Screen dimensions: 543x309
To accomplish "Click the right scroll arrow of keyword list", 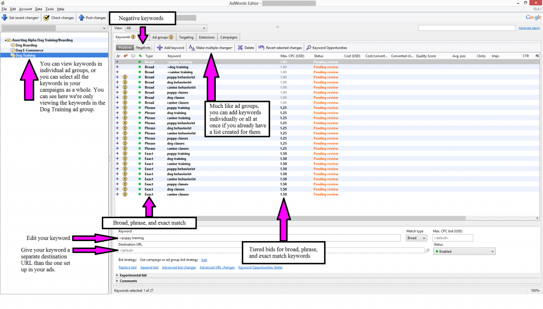I will click(537, 218).
